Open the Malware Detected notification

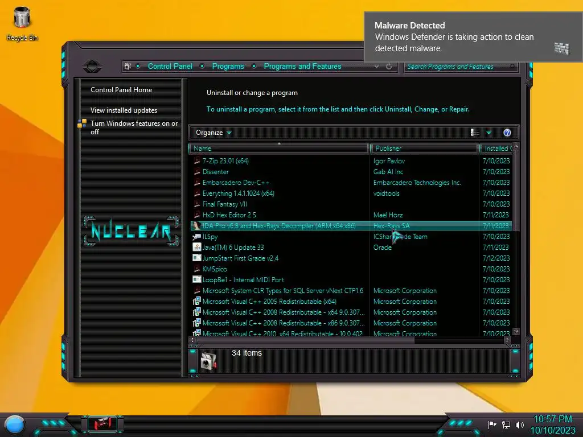(x=473, y=37)
